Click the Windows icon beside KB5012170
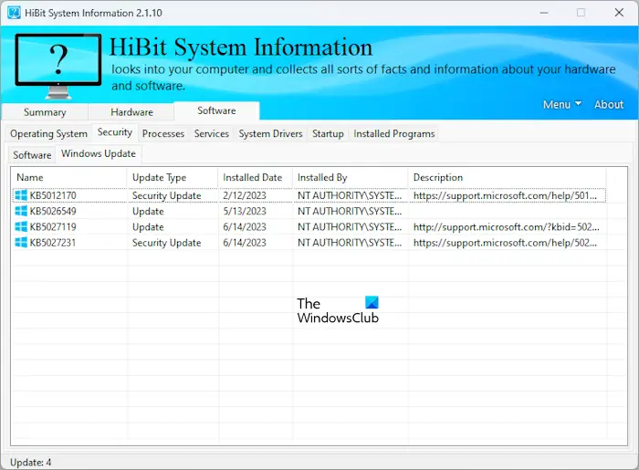 [21, 195]
